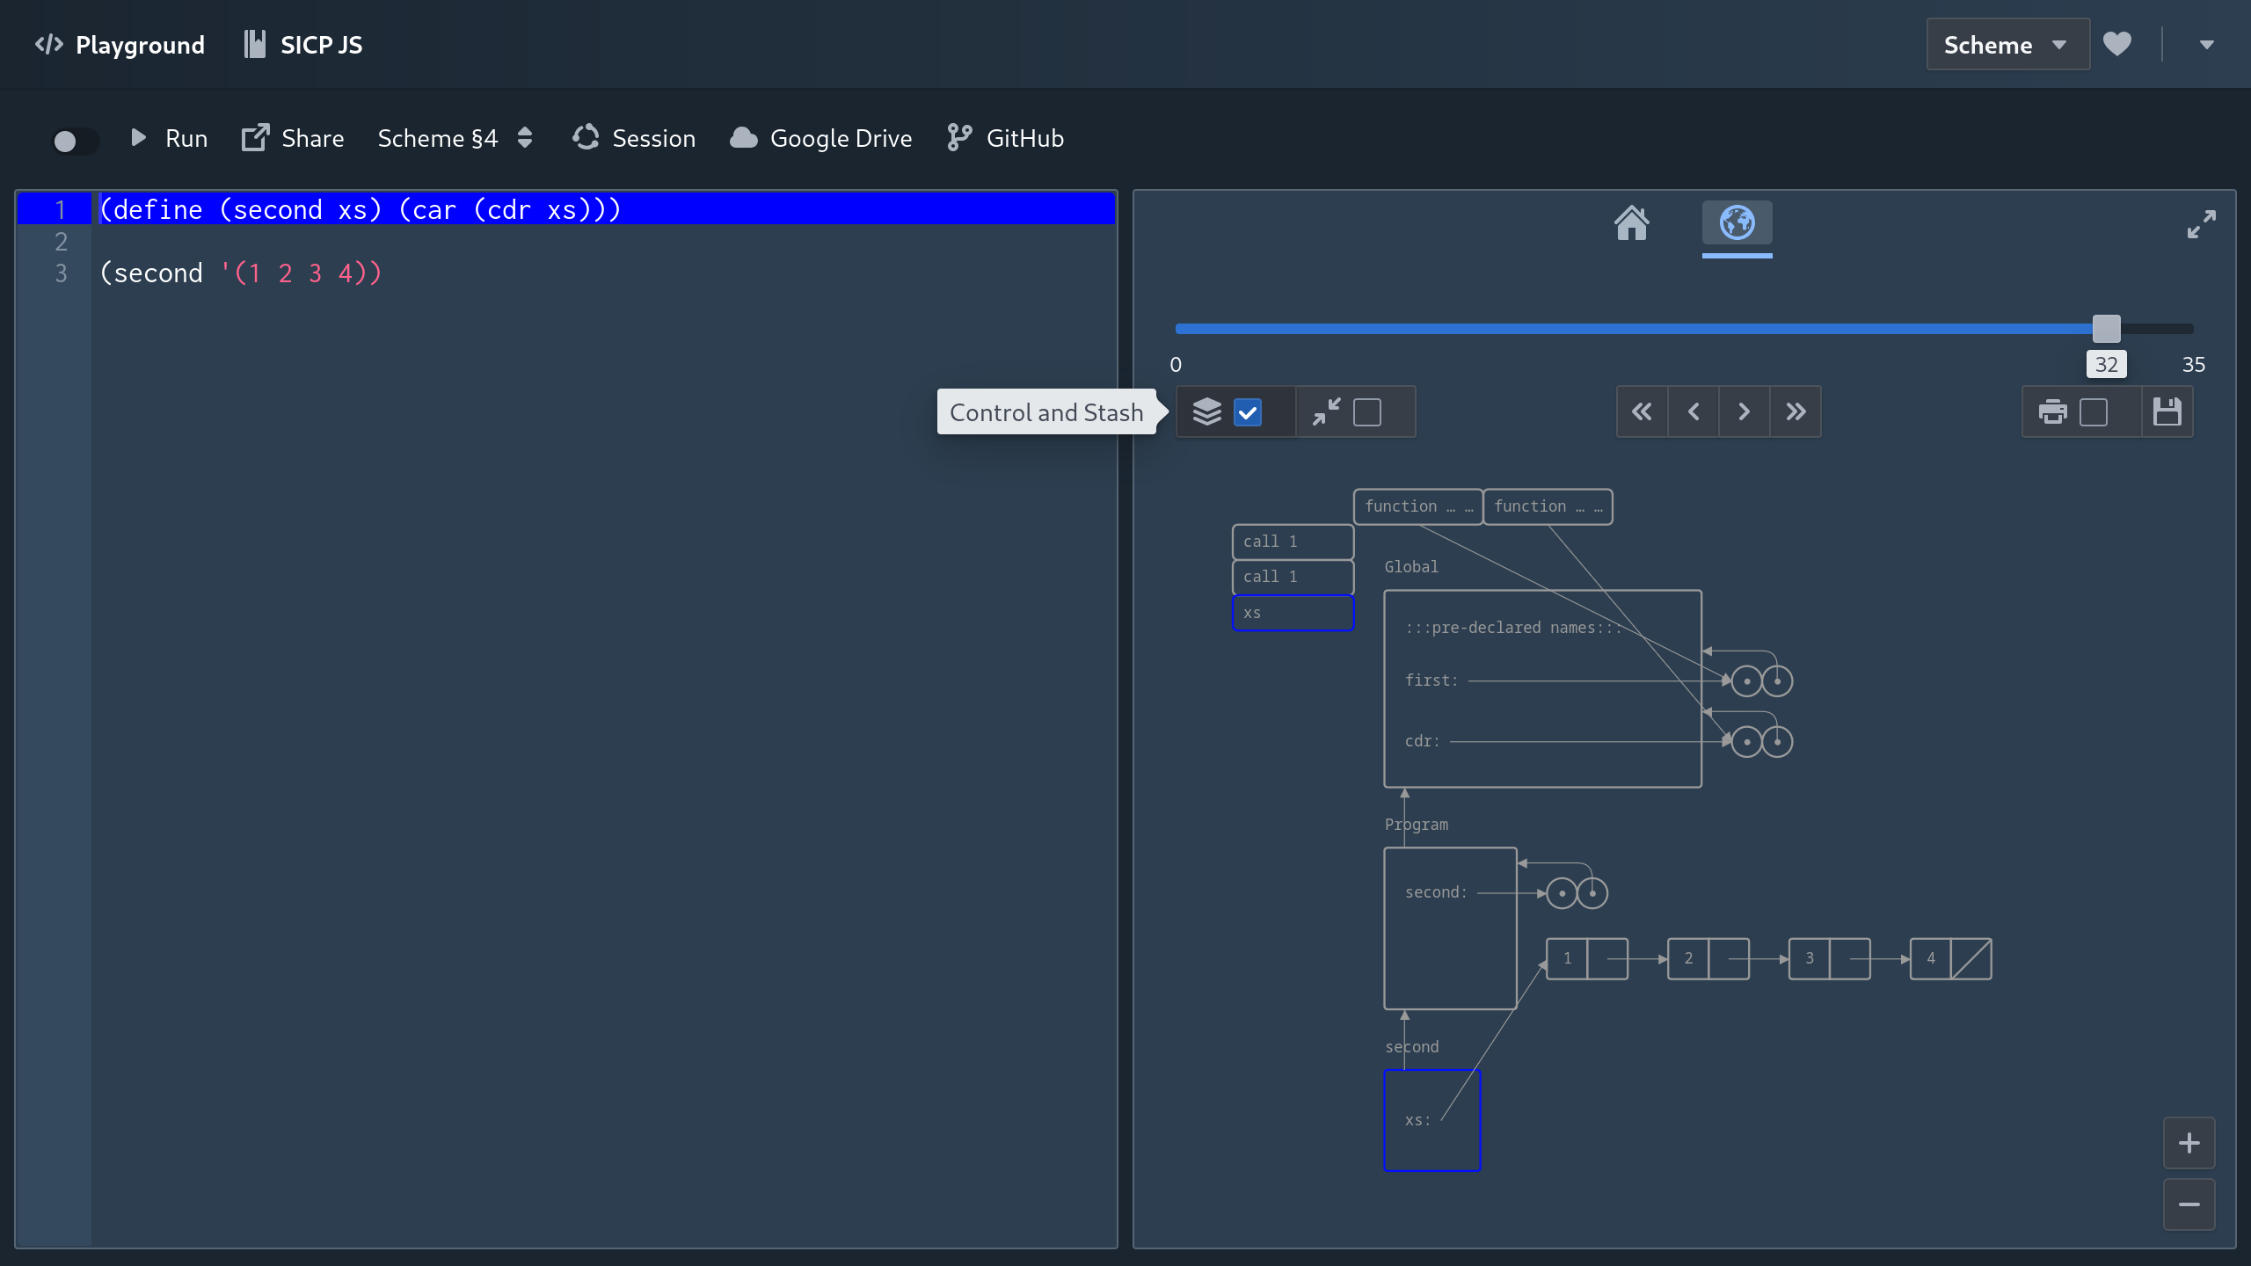
Task: Advance to next step chevron
Action: click(x=1745, y=411)
